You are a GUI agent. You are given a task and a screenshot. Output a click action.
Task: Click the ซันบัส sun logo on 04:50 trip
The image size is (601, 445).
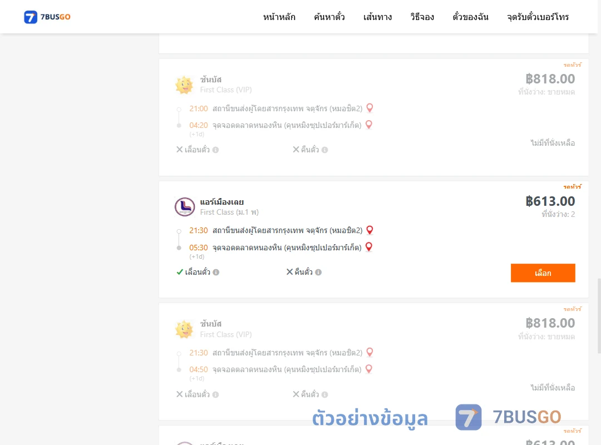[x=184, y=329]
